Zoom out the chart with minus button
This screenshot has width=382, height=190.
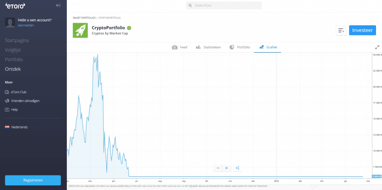coord(218,168)
